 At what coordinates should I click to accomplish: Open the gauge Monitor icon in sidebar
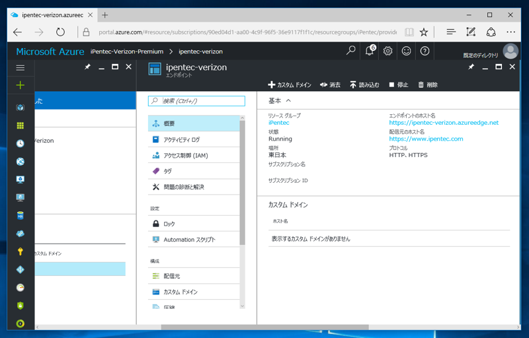coord(20,288)
